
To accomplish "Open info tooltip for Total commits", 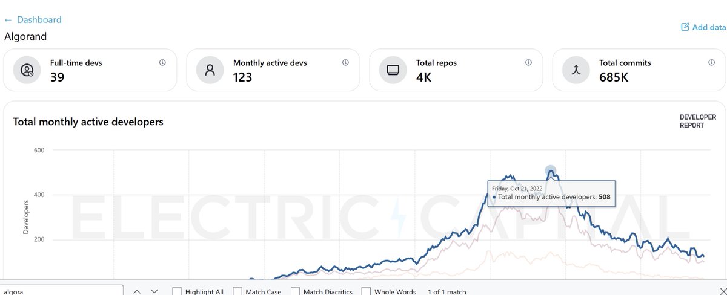I will 711,62.
